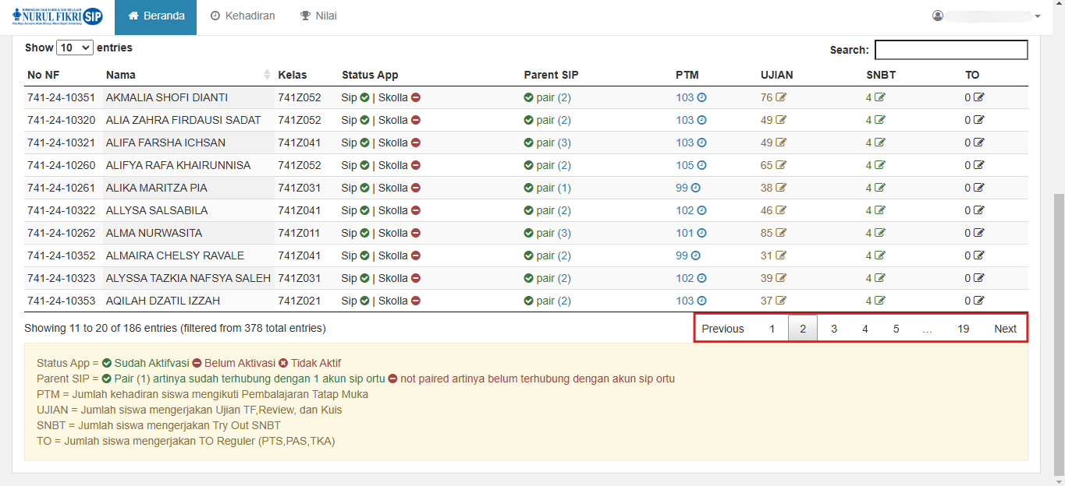Click Next pagination button
Image resolution: width=1065 pixels, height=486 pixels.
click(x=1005, y=329)
